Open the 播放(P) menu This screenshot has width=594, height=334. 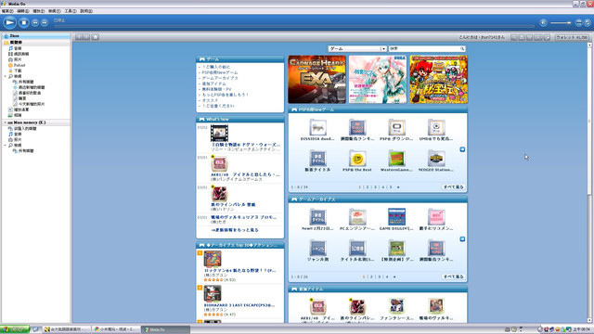tap(39, 11)
